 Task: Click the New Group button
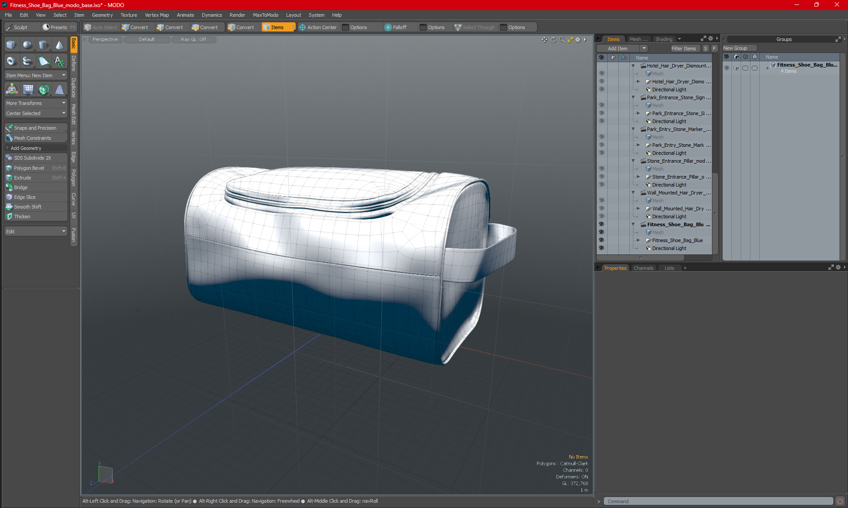click(735, 48)
